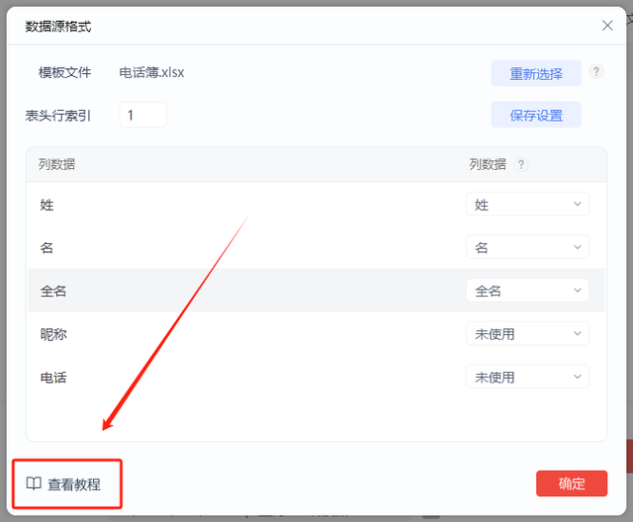Select the 昵称 row label

53,334
